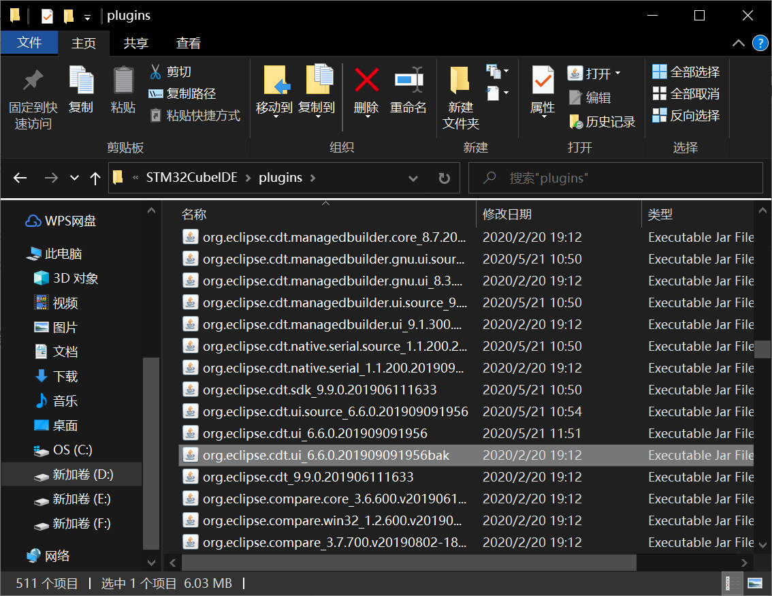
Task: Open the Documents (文档) folder
Action: pos(56,351)
